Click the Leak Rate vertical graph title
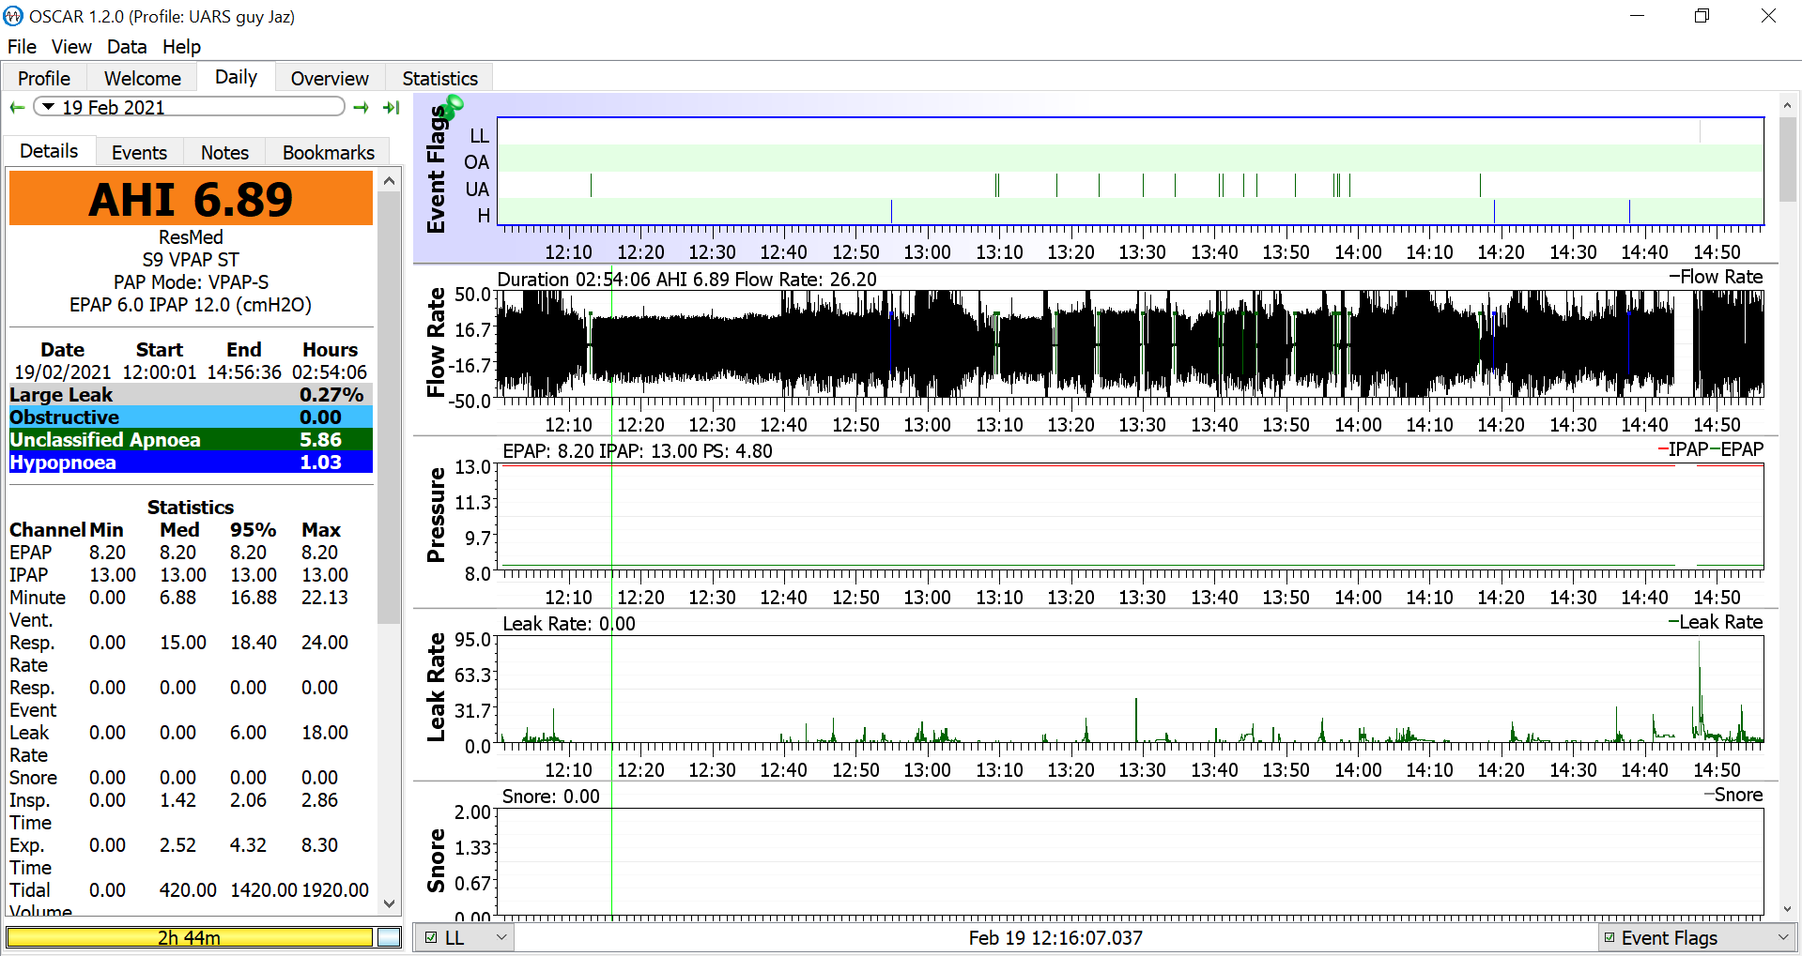Screen dimensions: 1802x956 [437, 687]
